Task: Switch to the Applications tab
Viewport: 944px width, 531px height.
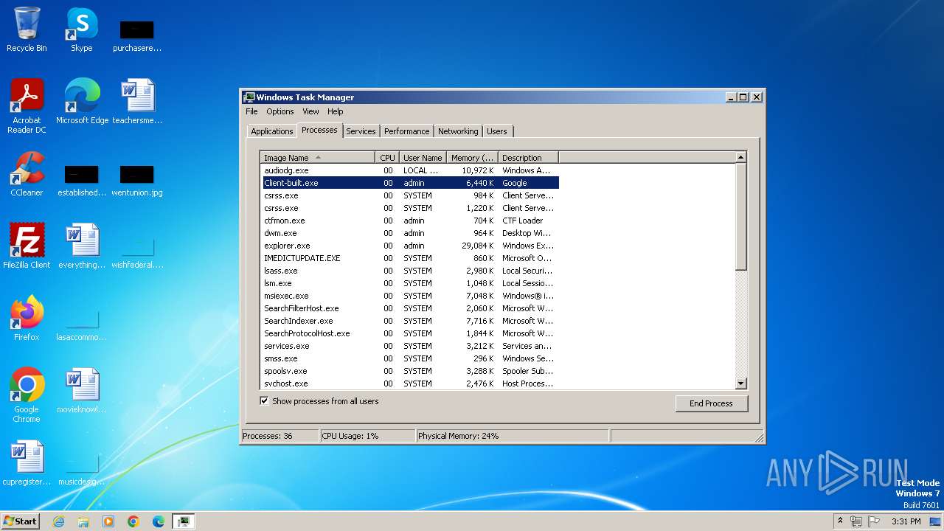Action: point(271,131)
